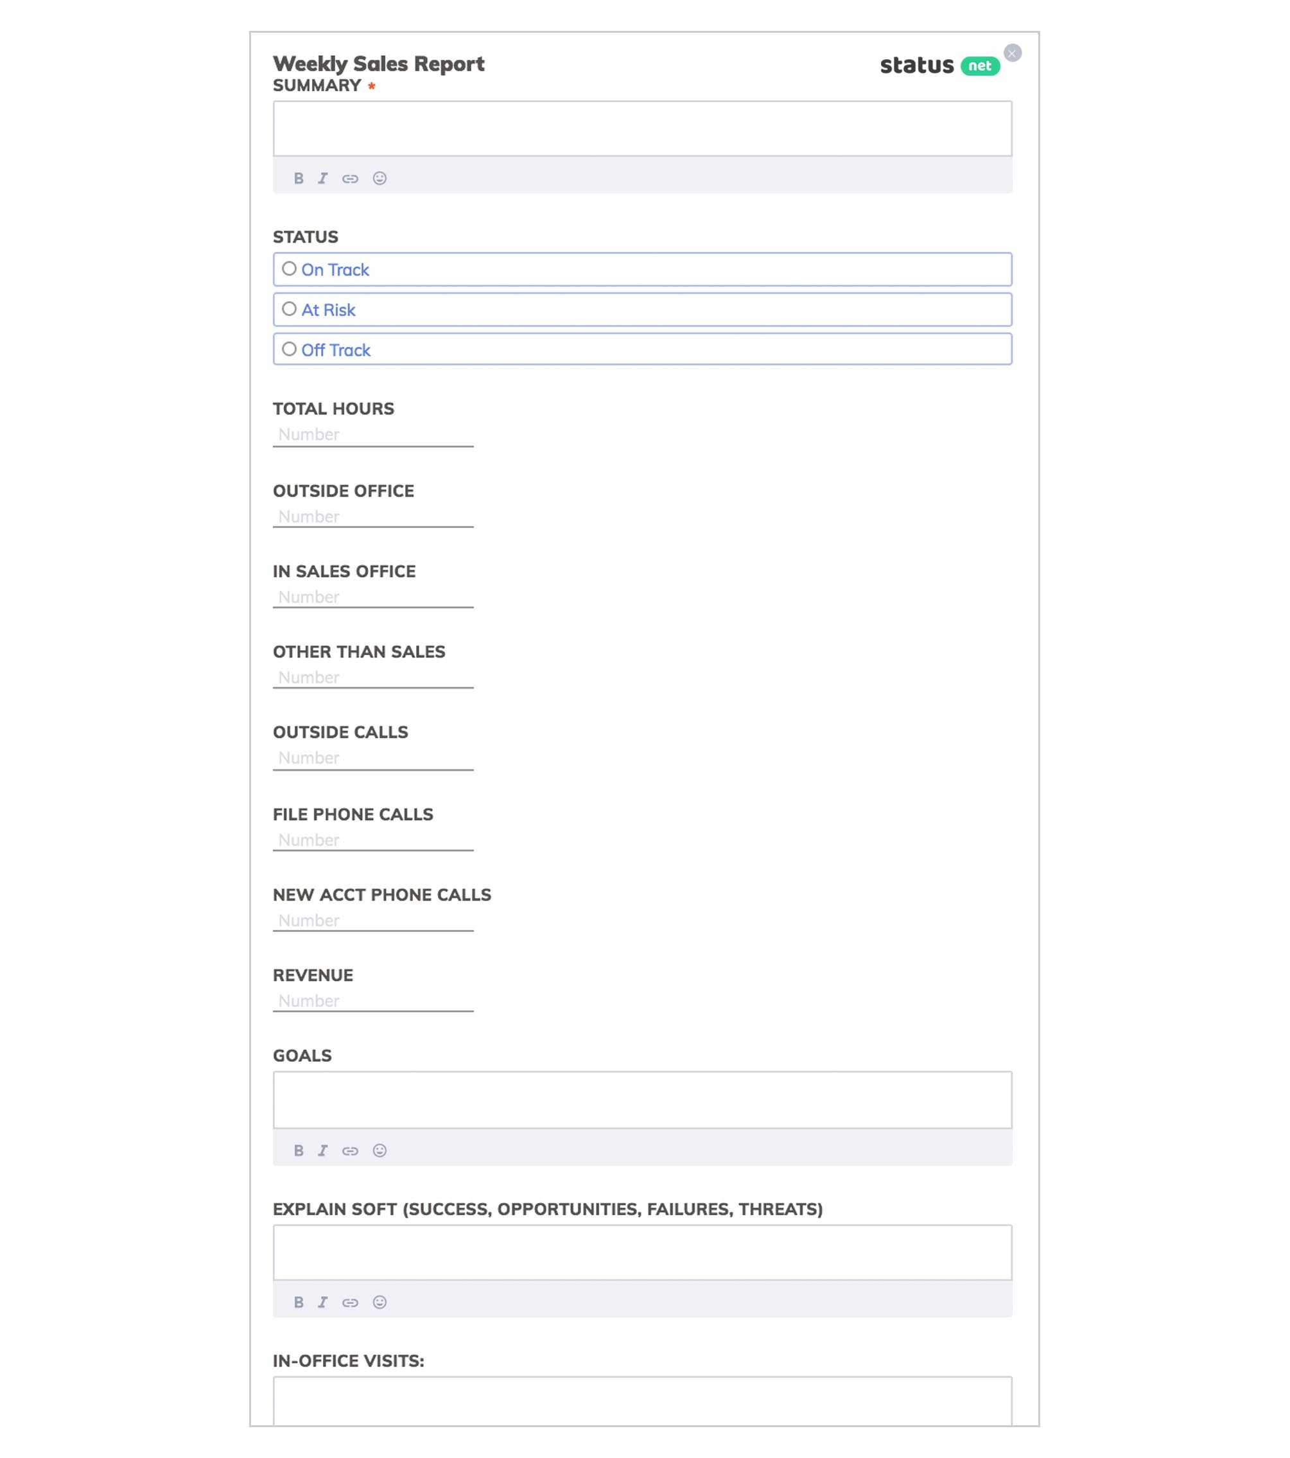Screen dimensions: 1290x1458
Task: Click the Weekly Sales Report title
Action: (x=378, y=62)
